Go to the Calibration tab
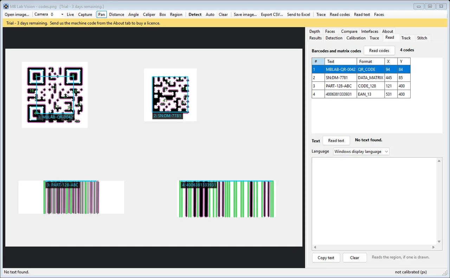The width and height of the screenshot is (450, 278). point(356,38)
